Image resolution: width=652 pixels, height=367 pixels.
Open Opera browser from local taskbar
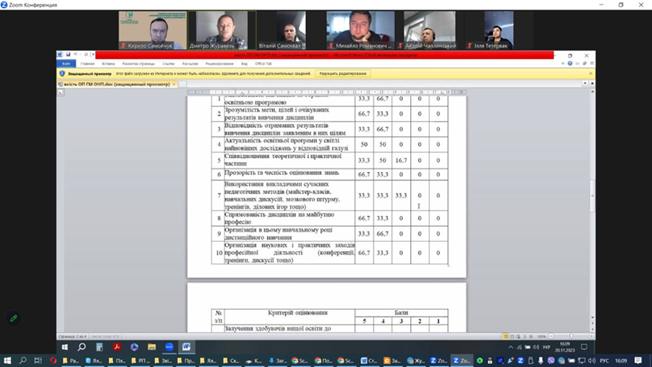click(x=53, y=361)
